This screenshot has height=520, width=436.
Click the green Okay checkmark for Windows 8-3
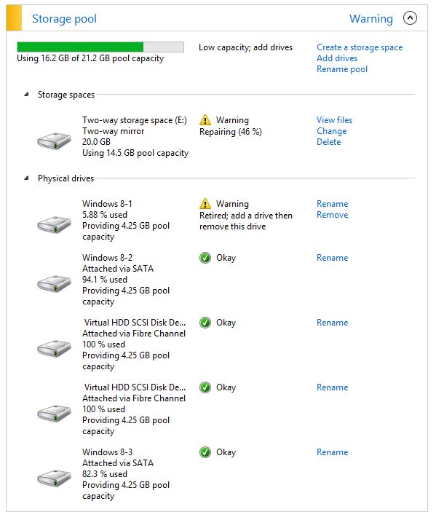[x=205, y=452]
